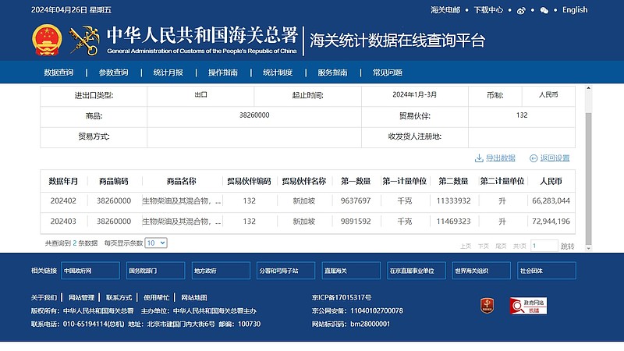Switch to the English site
This screenshot has width=624, height=351.
575,10
